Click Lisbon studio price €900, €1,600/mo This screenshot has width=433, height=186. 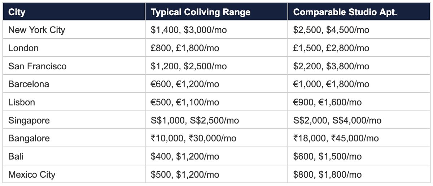tap(327, 102)
